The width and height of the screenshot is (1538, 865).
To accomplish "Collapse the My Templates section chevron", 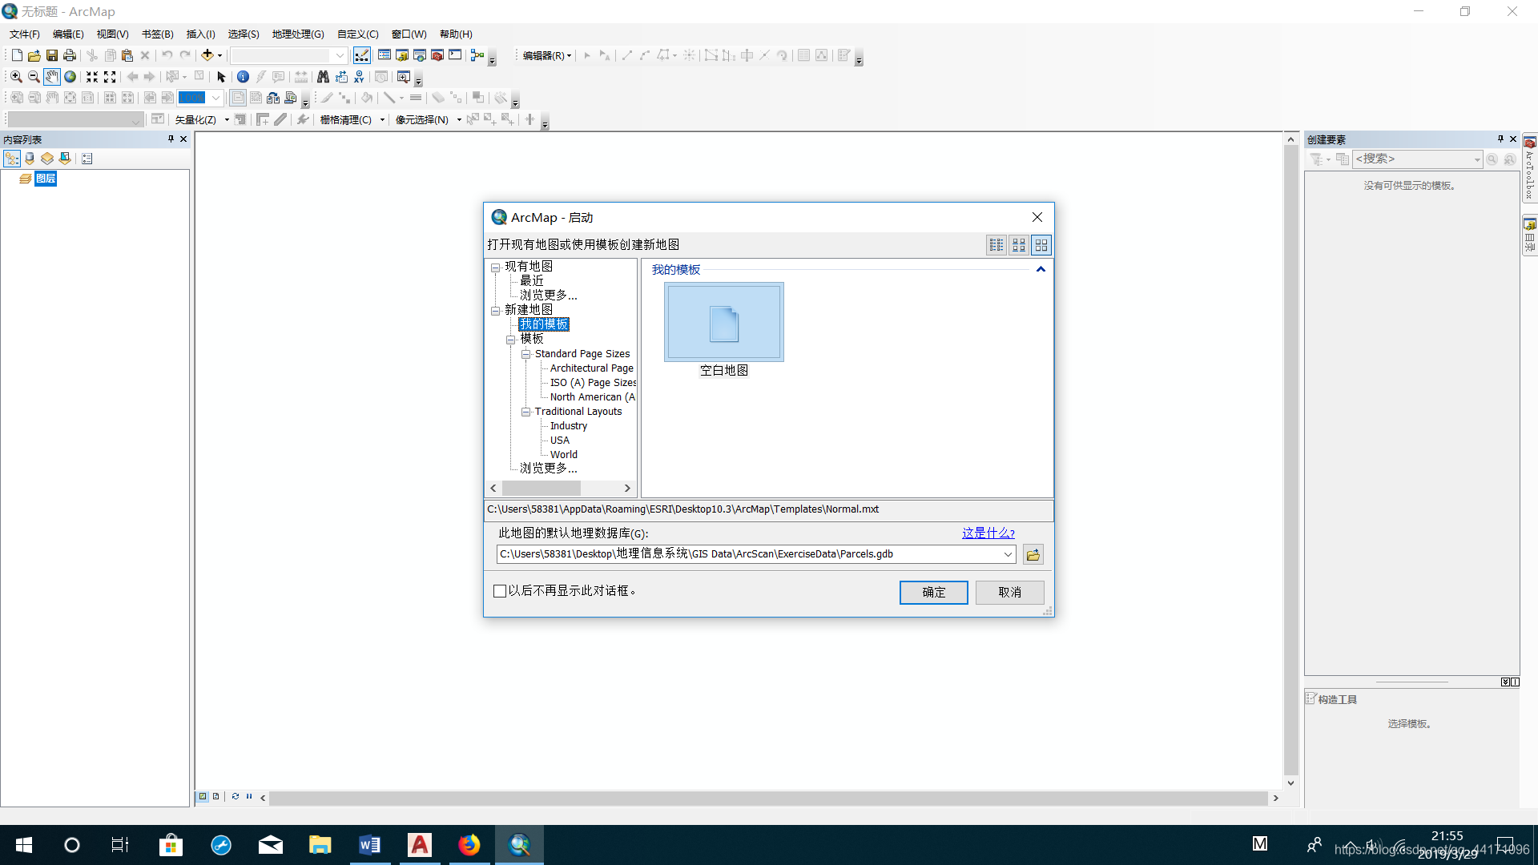I will coord(1041,270).
